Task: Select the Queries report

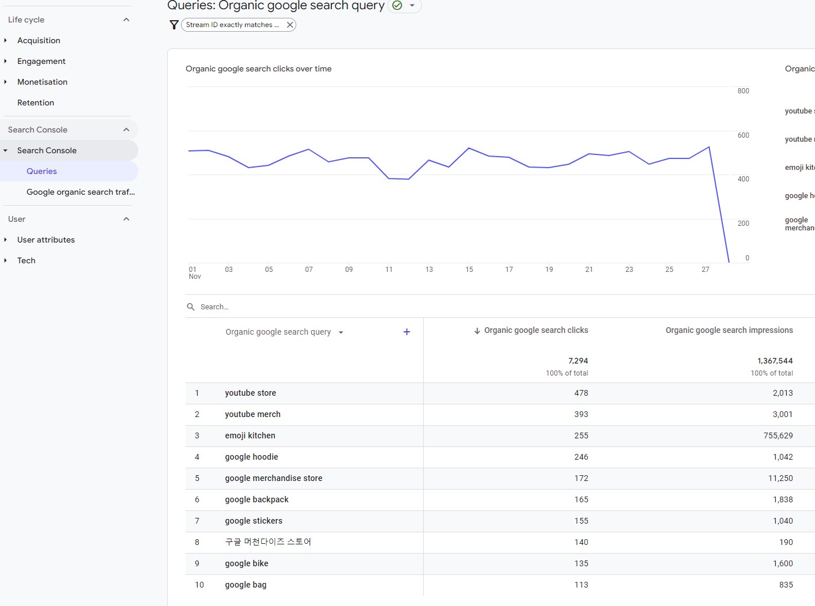Action: (x=41, y=171)
